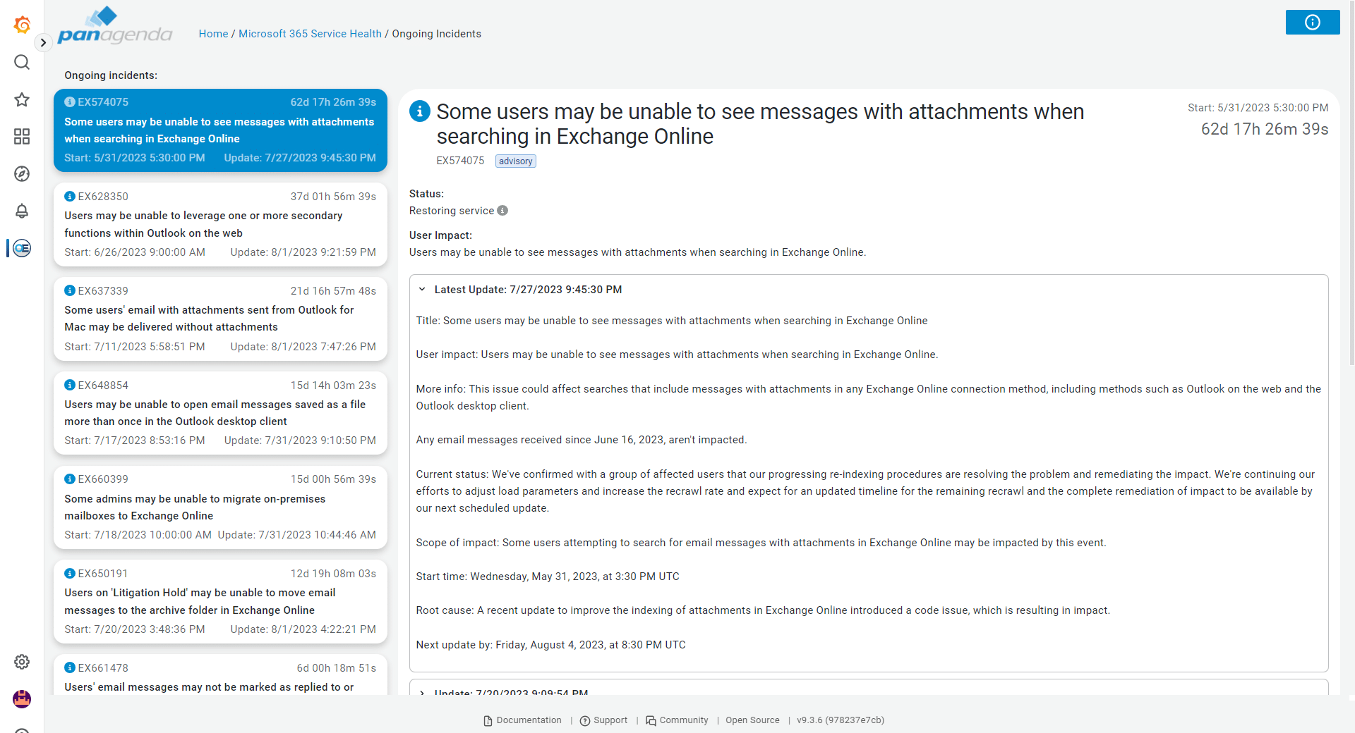
Task: Select incident EX660399 migration issue
Action: (220, 507)
